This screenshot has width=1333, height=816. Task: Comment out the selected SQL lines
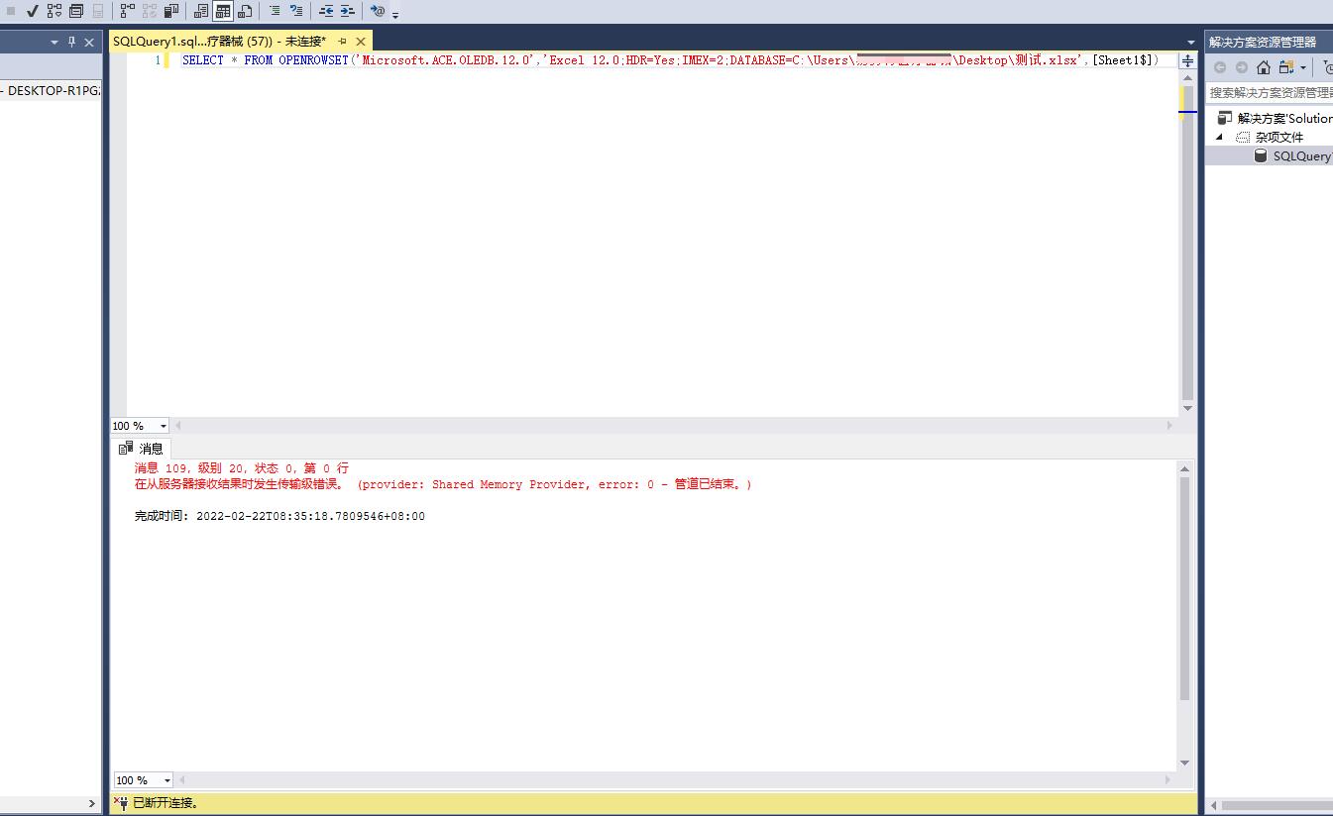(x=275, y=11)
